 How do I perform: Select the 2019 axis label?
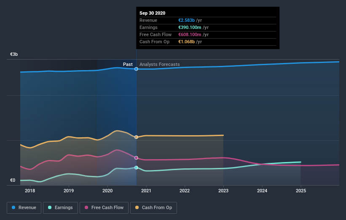tap(69, 191)
